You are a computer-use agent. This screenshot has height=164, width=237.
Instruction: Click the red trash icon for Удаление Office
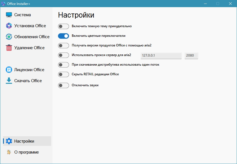point(9,48)
